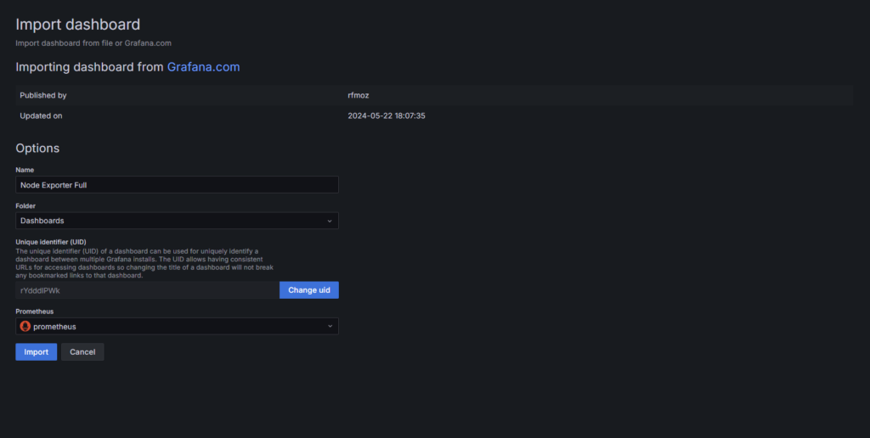The height and width of the screenshot is (438, 870).
Task: Cancel the dashboard import
Action: tap(82, 352)
